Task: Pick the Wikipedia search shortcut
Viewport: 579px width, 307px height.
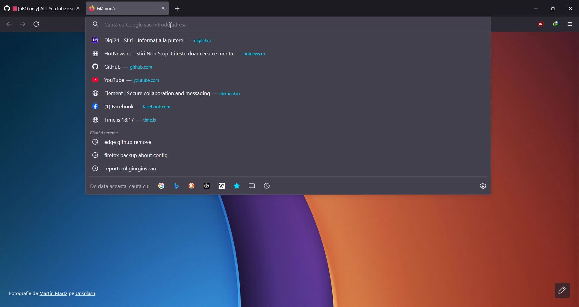Action: click(222, 186)
